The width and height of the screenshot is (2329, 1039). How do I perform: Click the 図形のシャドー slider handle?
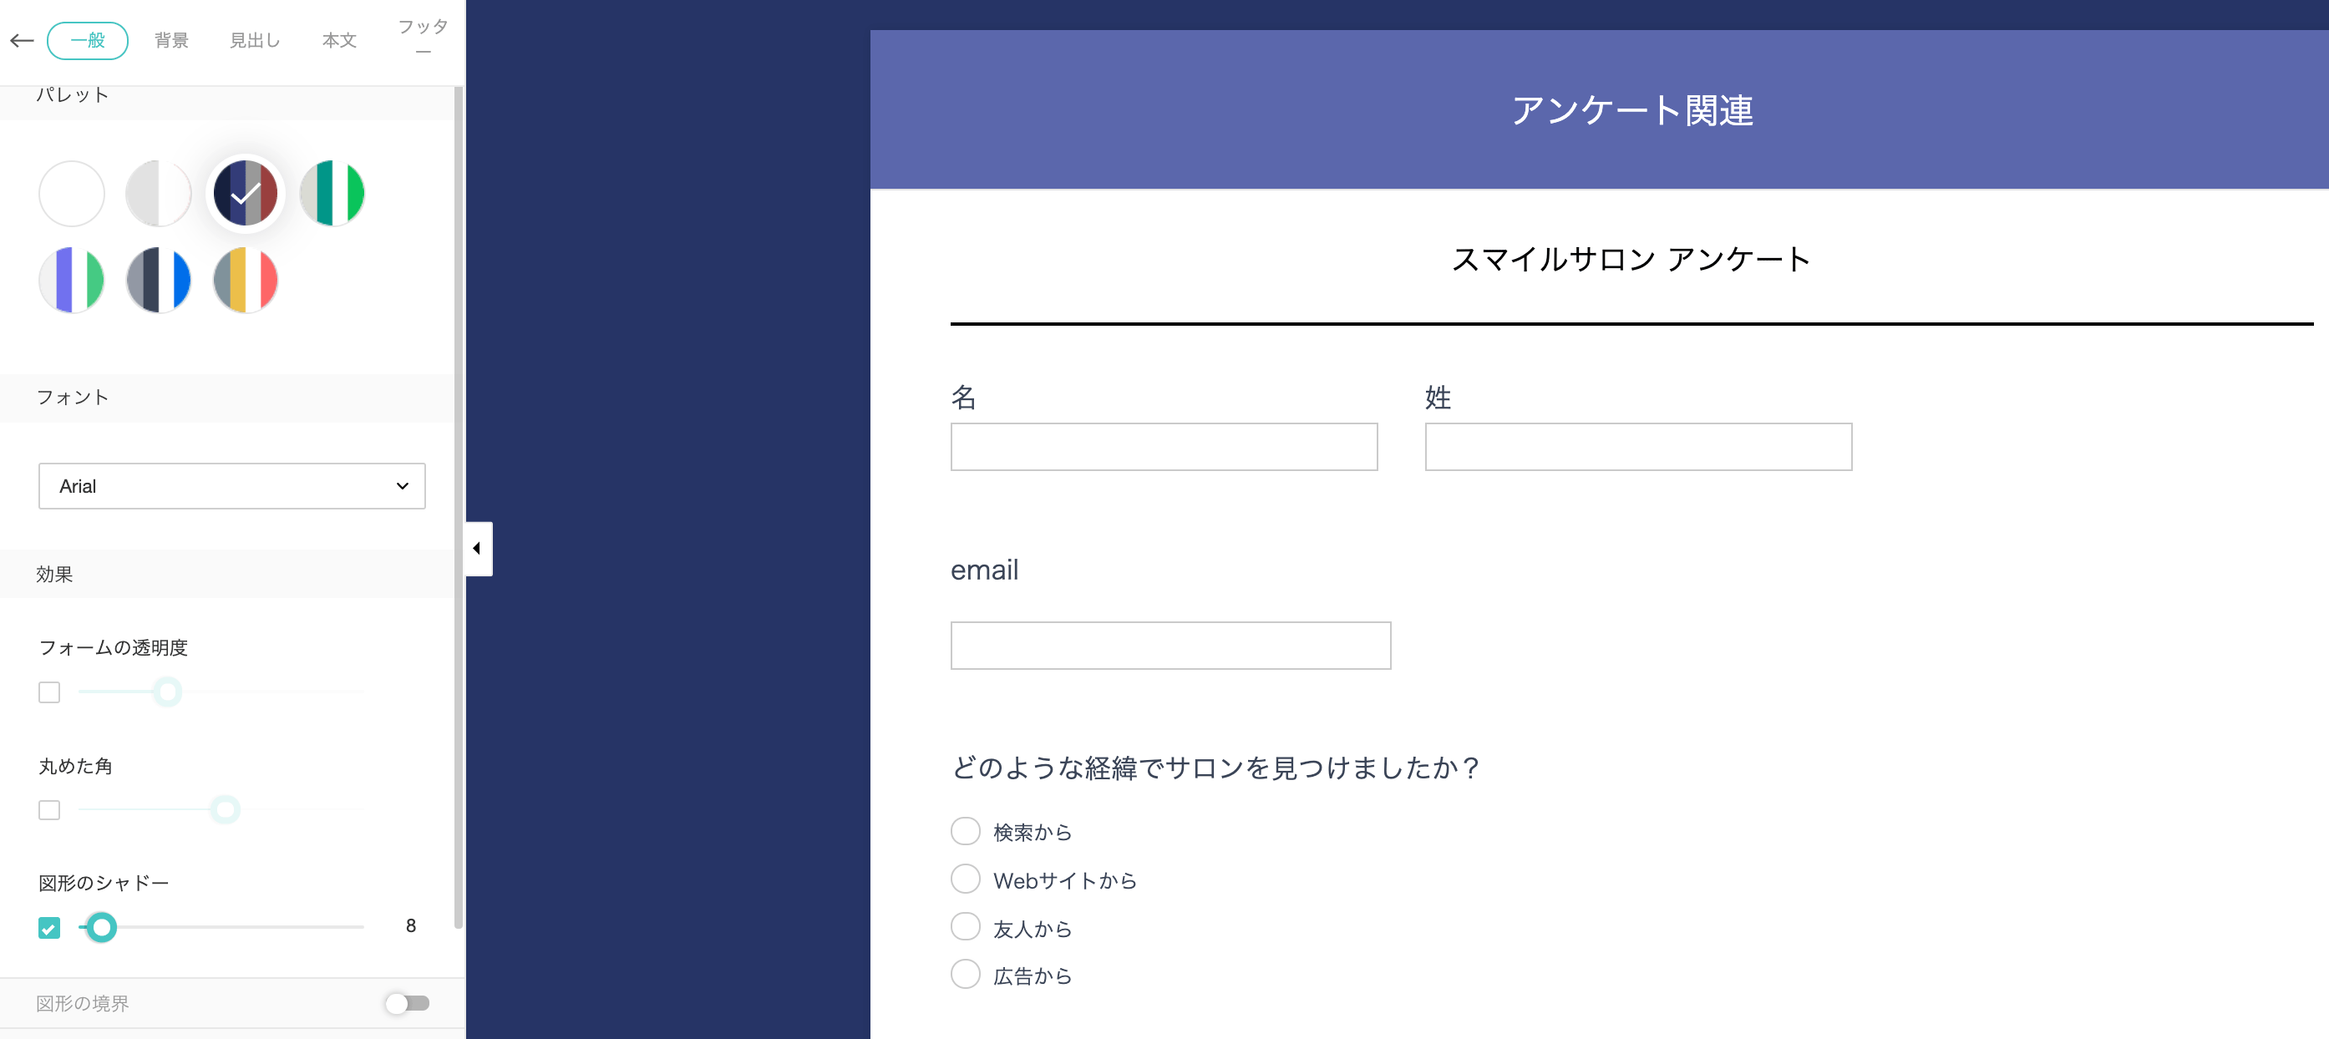click(x=101, y=927)
